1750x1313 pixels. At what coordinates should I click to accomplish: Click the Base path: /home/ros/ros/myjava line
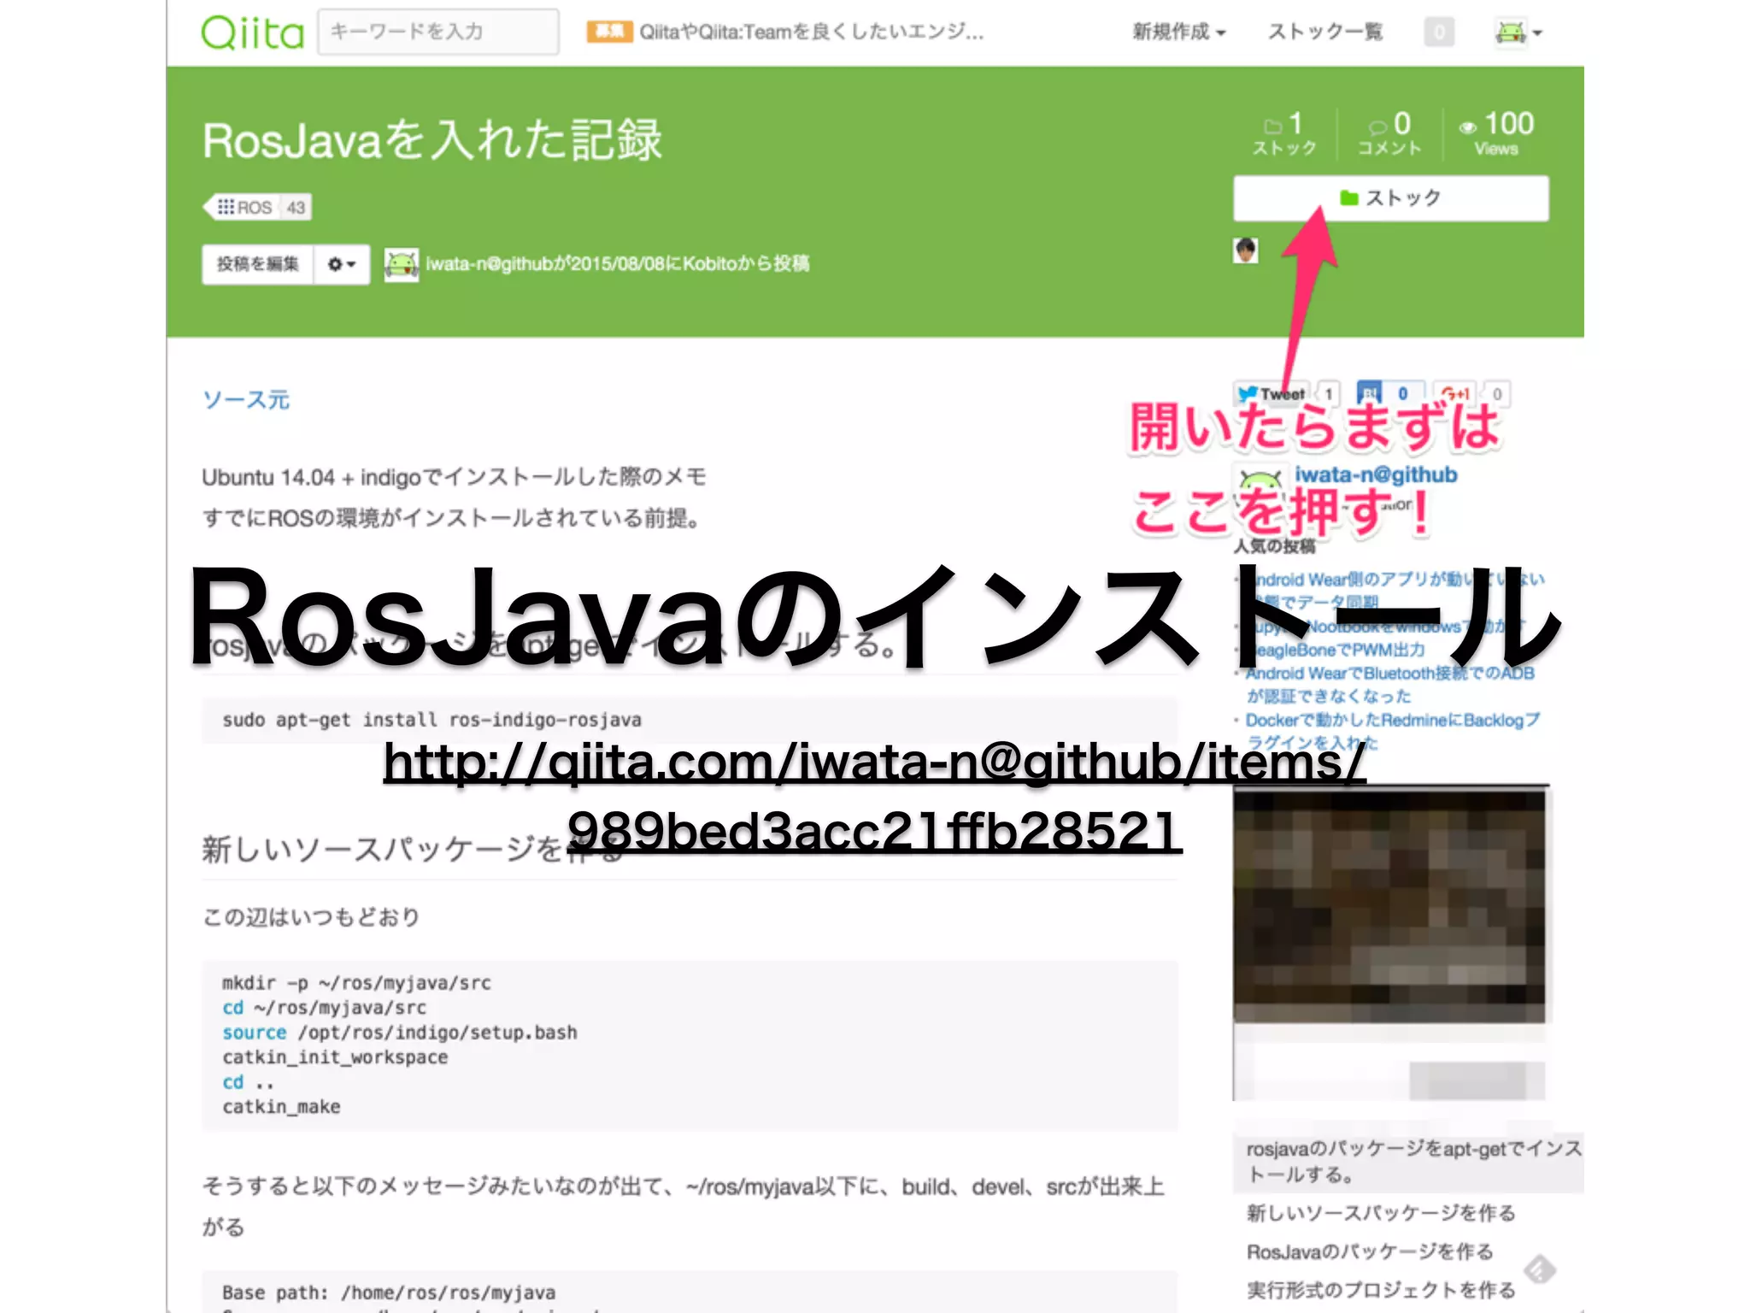[x=389, y=1292]
